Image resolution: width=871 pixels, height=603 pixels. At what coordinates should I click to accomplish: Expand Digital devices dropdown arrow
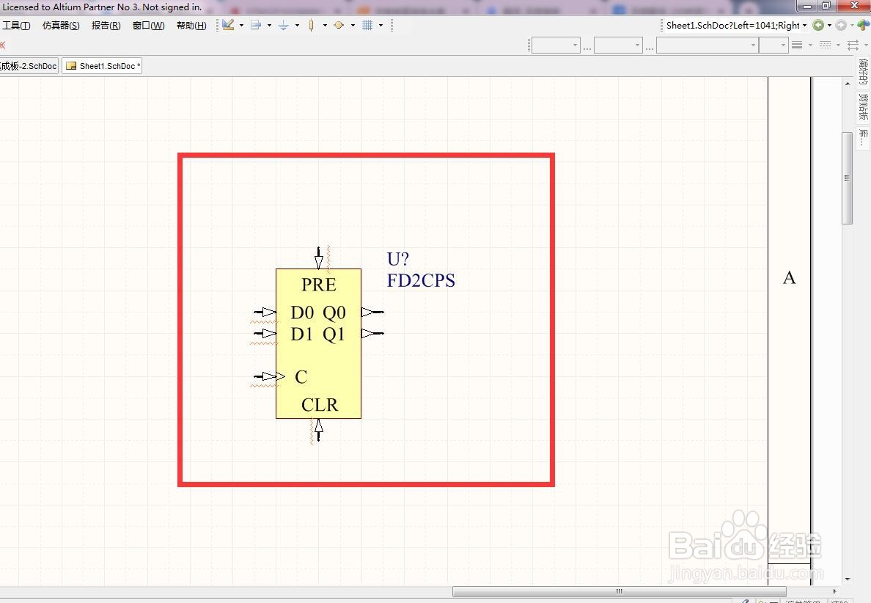(x=325, y=25)
